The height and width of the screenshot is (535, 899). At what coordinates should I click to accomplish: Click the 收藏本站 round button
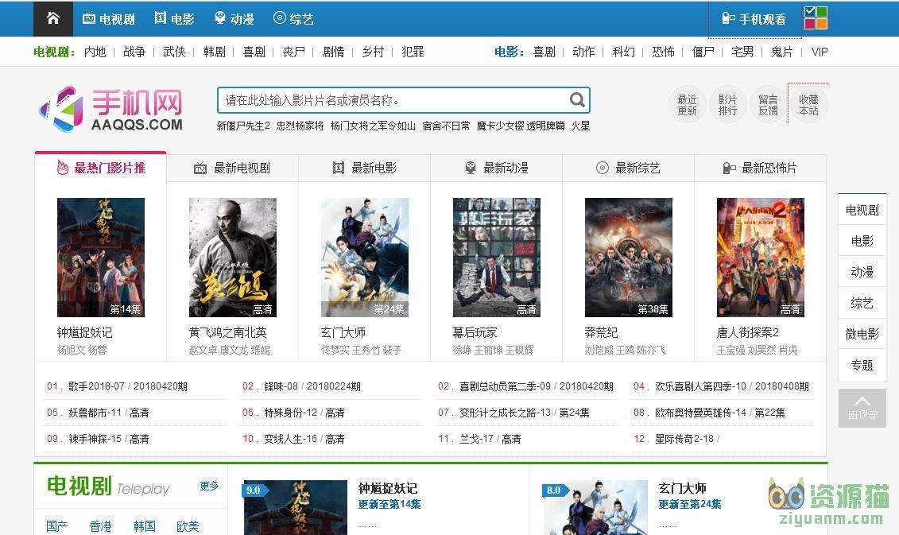[808, 105]
